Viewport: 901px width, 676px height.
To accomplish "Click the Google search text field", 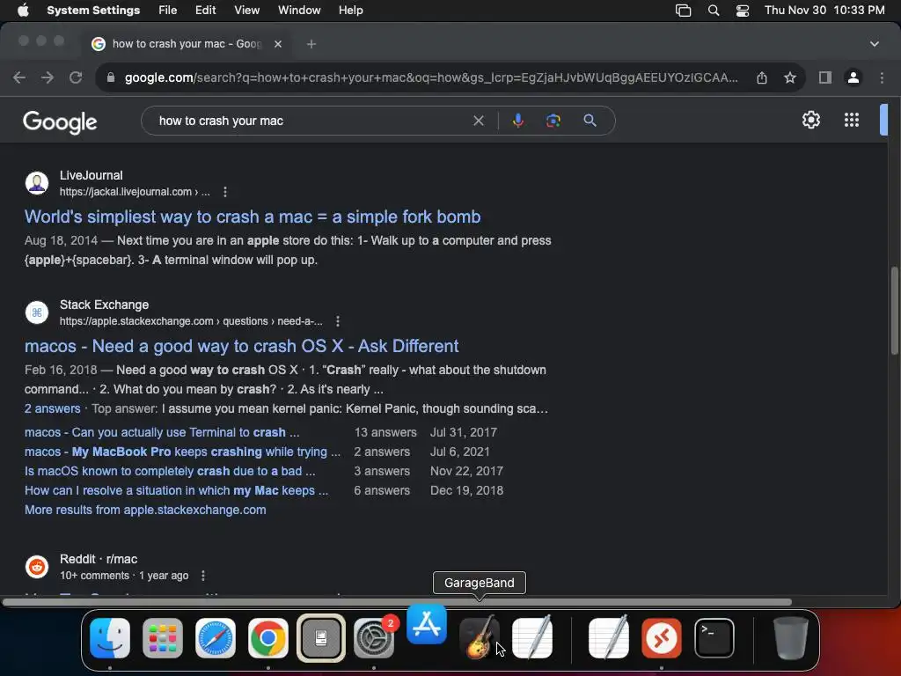I will coord(311,121).
